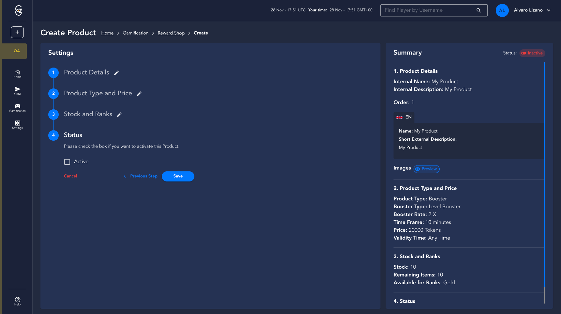Open the Reward Shop breadcrumb link
The height and width of the screenshot is (314, 561).
coord(171,33)
